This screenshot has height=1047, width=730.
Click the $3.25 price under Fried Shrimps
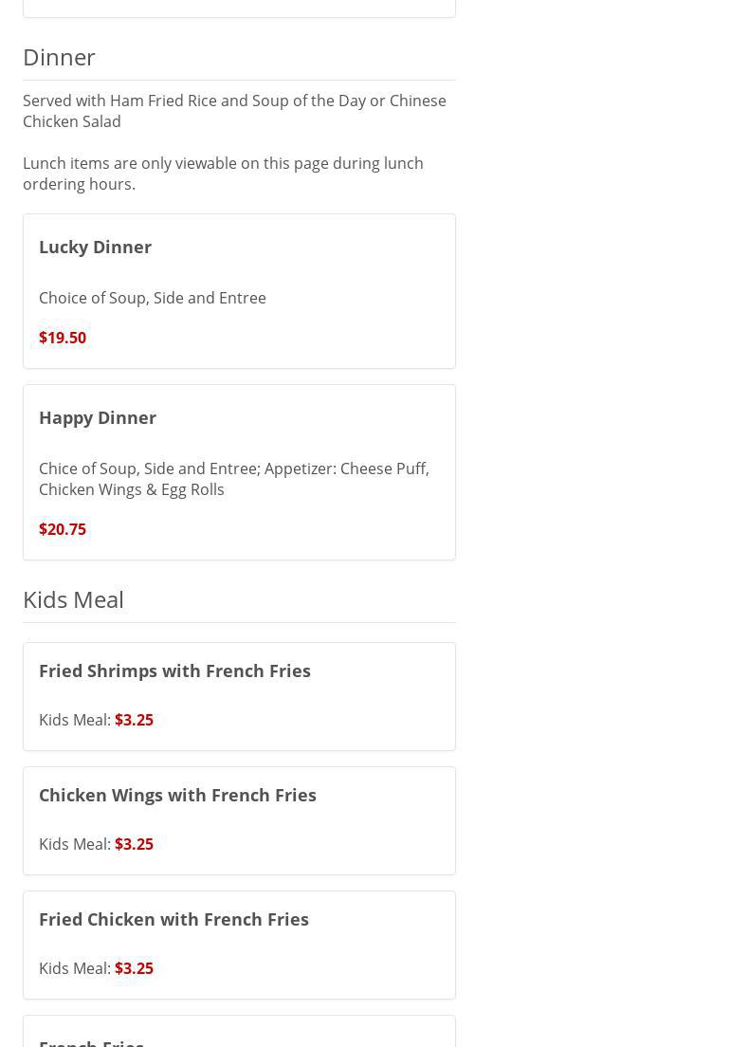click(134, 720)
